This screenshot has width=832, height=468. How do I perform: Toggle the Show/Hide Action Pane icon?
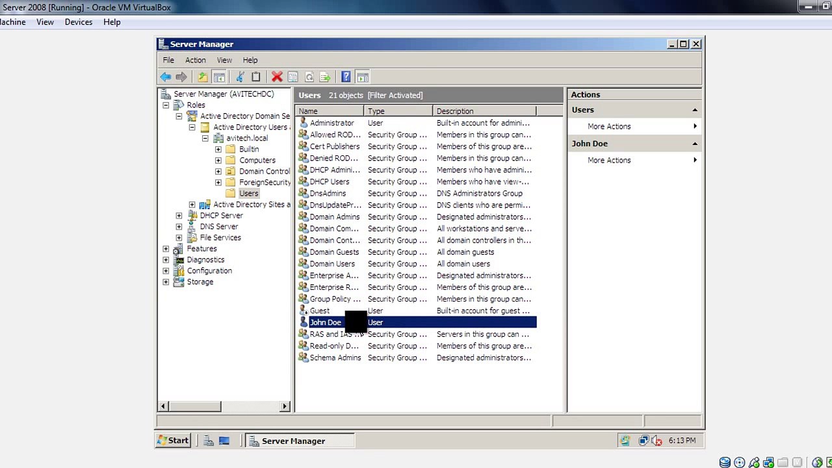pos(363,77)
